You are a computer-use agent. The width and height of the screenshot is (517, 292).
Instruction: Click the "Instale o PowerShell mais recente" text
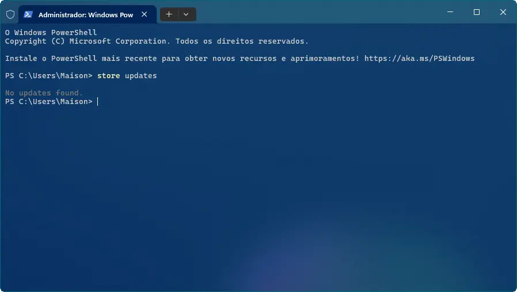tap(81, 59)
